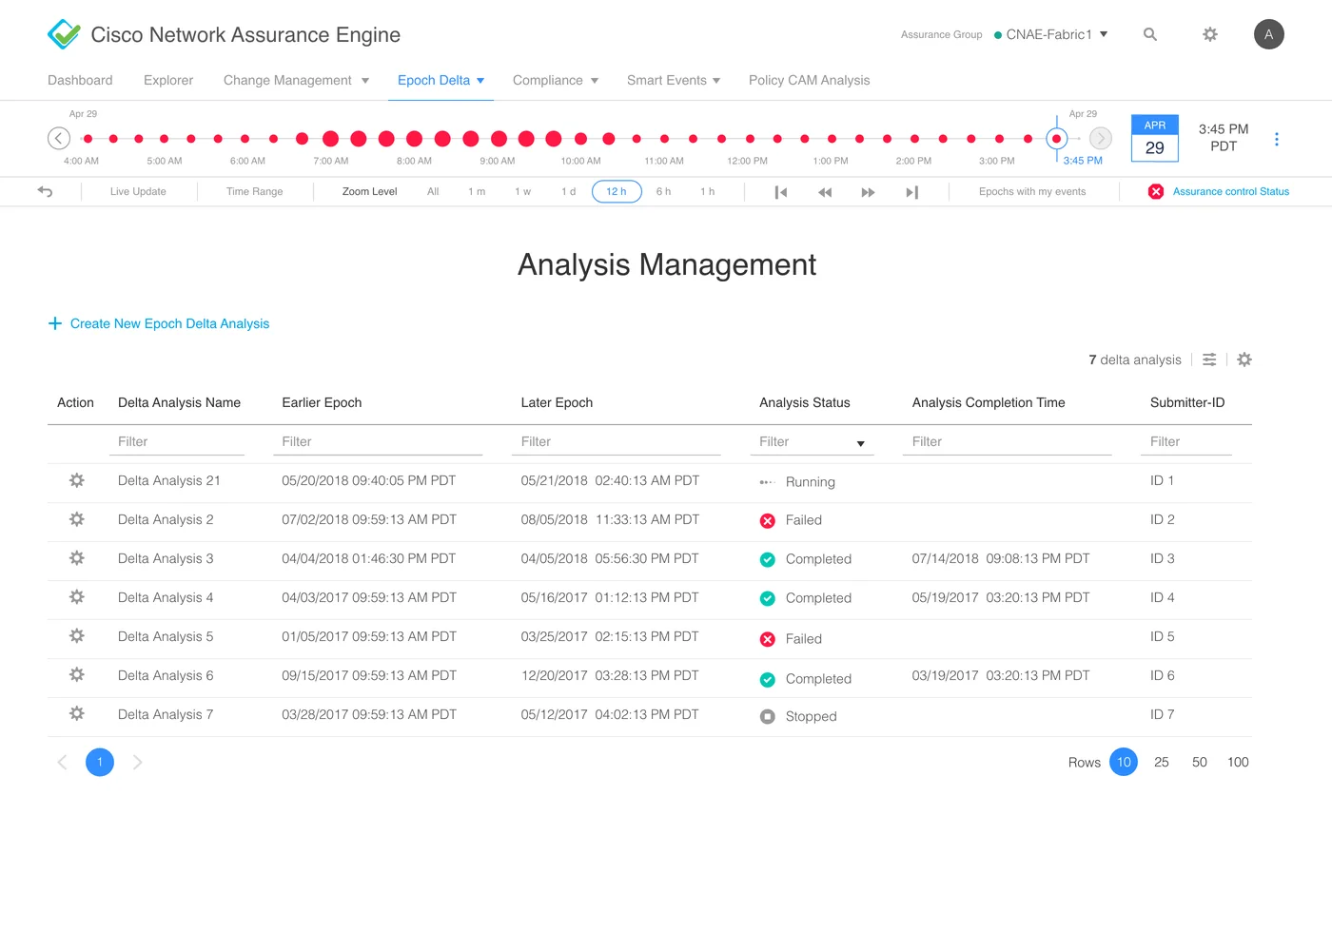Click Create New Epoch Delta Analysis
Viewport: 1332px width, 951px height.
(x=169, y=323)
